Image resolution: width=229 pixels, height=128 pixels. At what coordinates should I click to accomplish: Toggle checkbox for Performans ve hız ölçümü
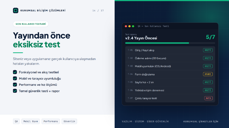pos(15,85)
